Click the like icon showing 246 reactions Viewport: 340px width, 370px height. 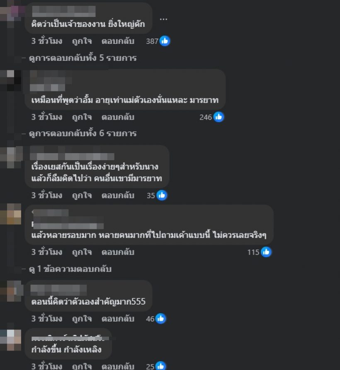click(x=219, y=117)
